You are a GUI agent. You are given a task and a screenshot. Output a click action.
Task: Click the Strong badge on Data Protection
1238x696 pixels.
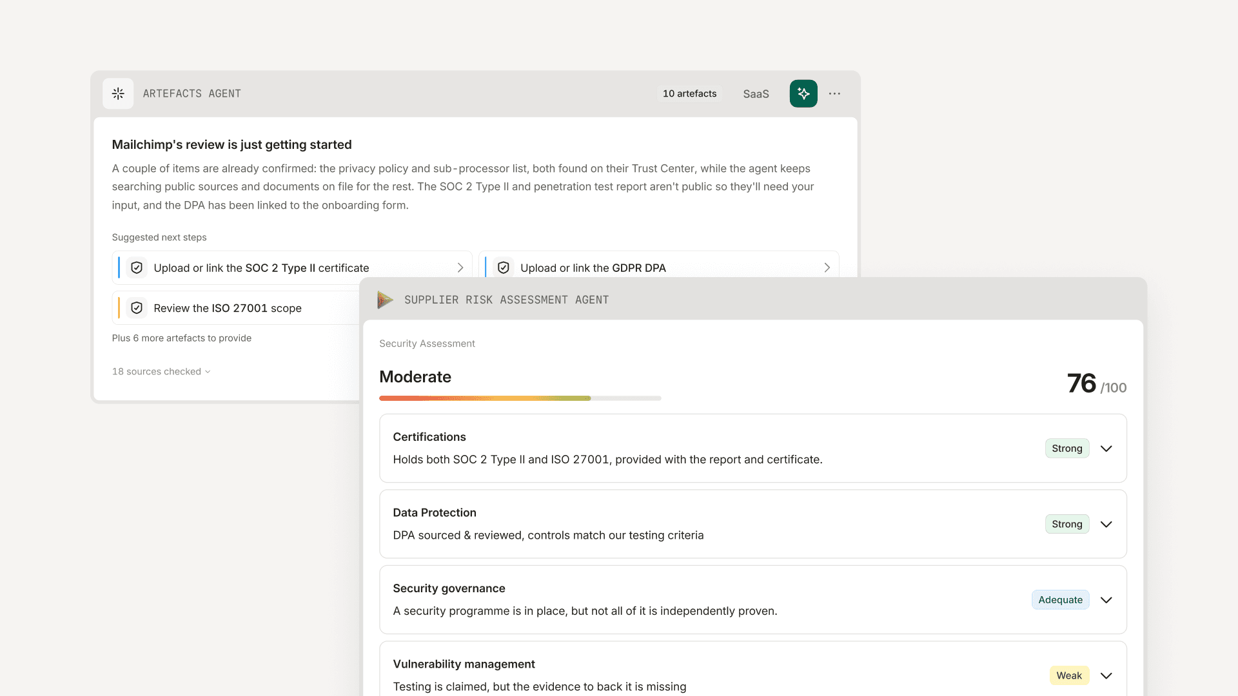(1067, 525)
